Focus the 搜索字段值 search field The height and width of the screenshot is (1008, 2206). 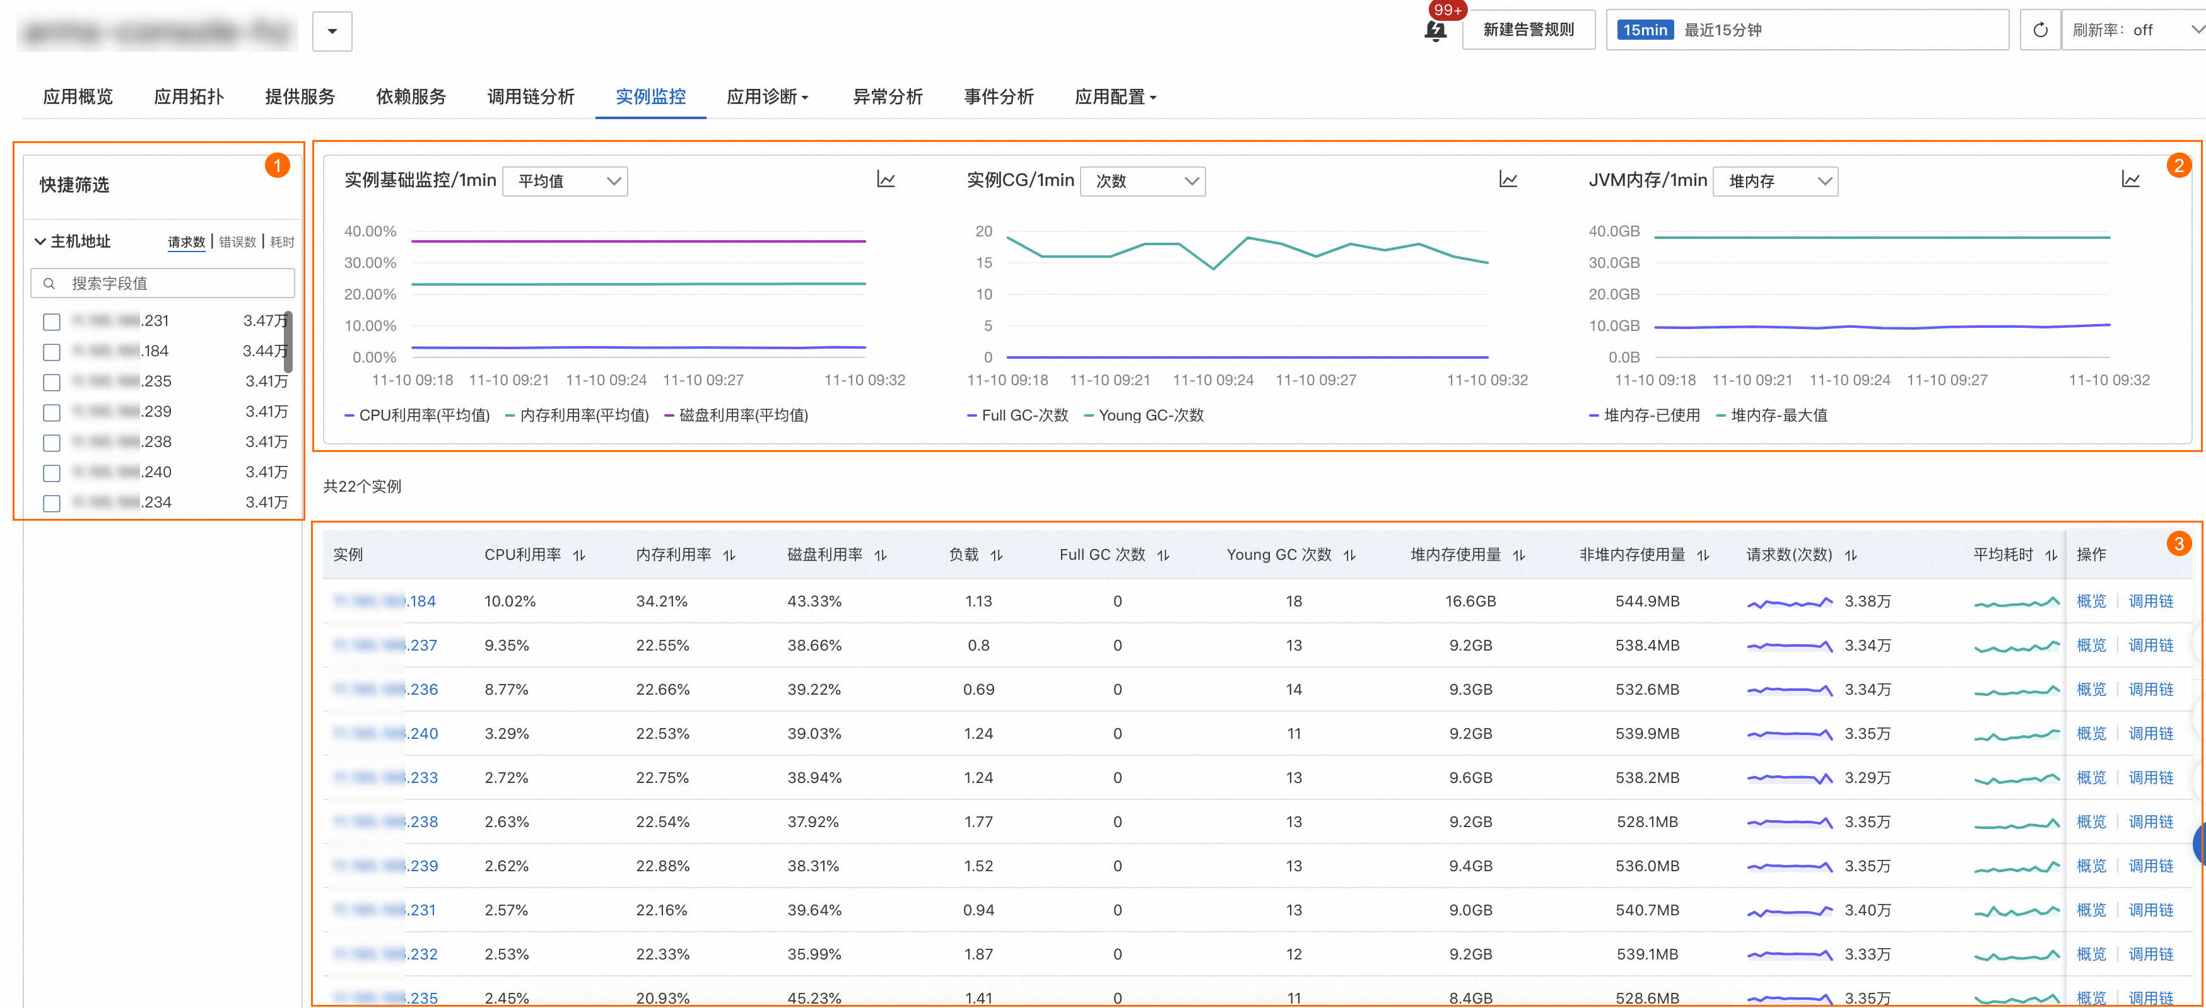pyautogui.click(x=163, y=283)
